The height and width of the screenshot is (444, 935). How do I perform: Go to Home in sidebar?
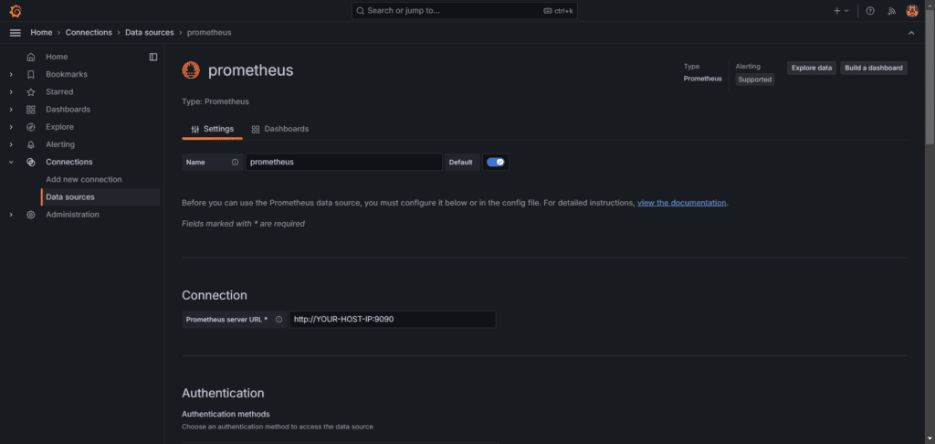(x=57, y=57)
